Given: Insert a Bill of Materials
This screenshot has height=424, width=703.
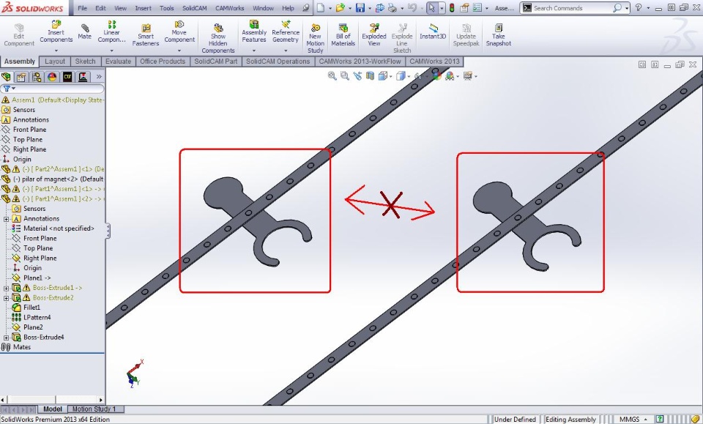Looking at the screenshot, I should point(343,35).
